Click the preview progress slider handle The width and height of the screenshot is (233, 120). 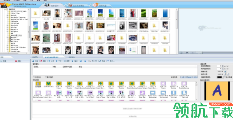202,52
